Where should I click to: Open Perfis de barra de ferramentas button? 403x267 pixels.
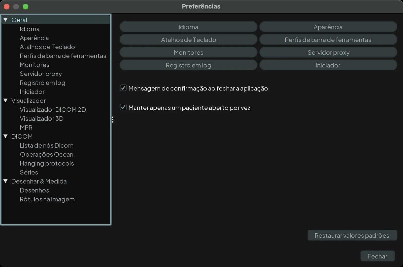[328, 40]
